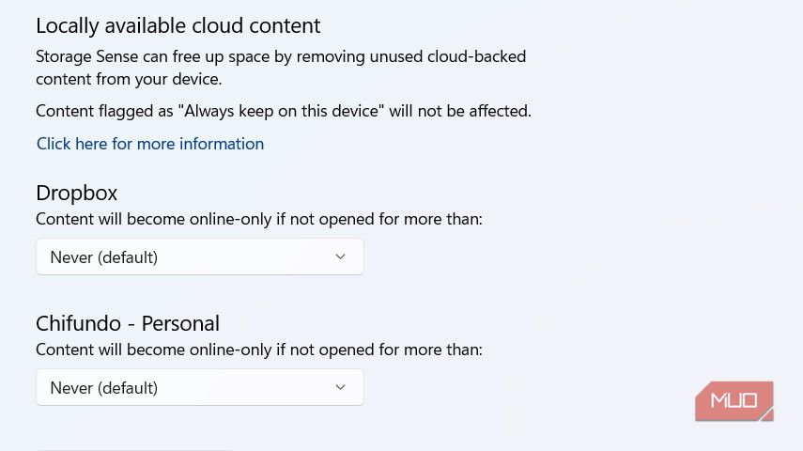This screenshot has height=451, width=803.
Task: Expand the Dropbox online-only time dropdown
Action: point(199,257)
